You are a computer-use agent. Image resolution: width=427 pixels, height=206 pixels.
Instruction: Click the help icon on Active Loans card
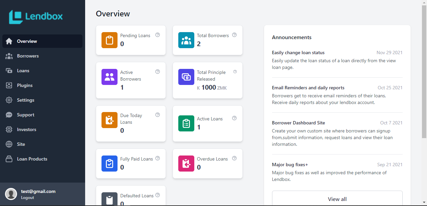click(234, 118)
